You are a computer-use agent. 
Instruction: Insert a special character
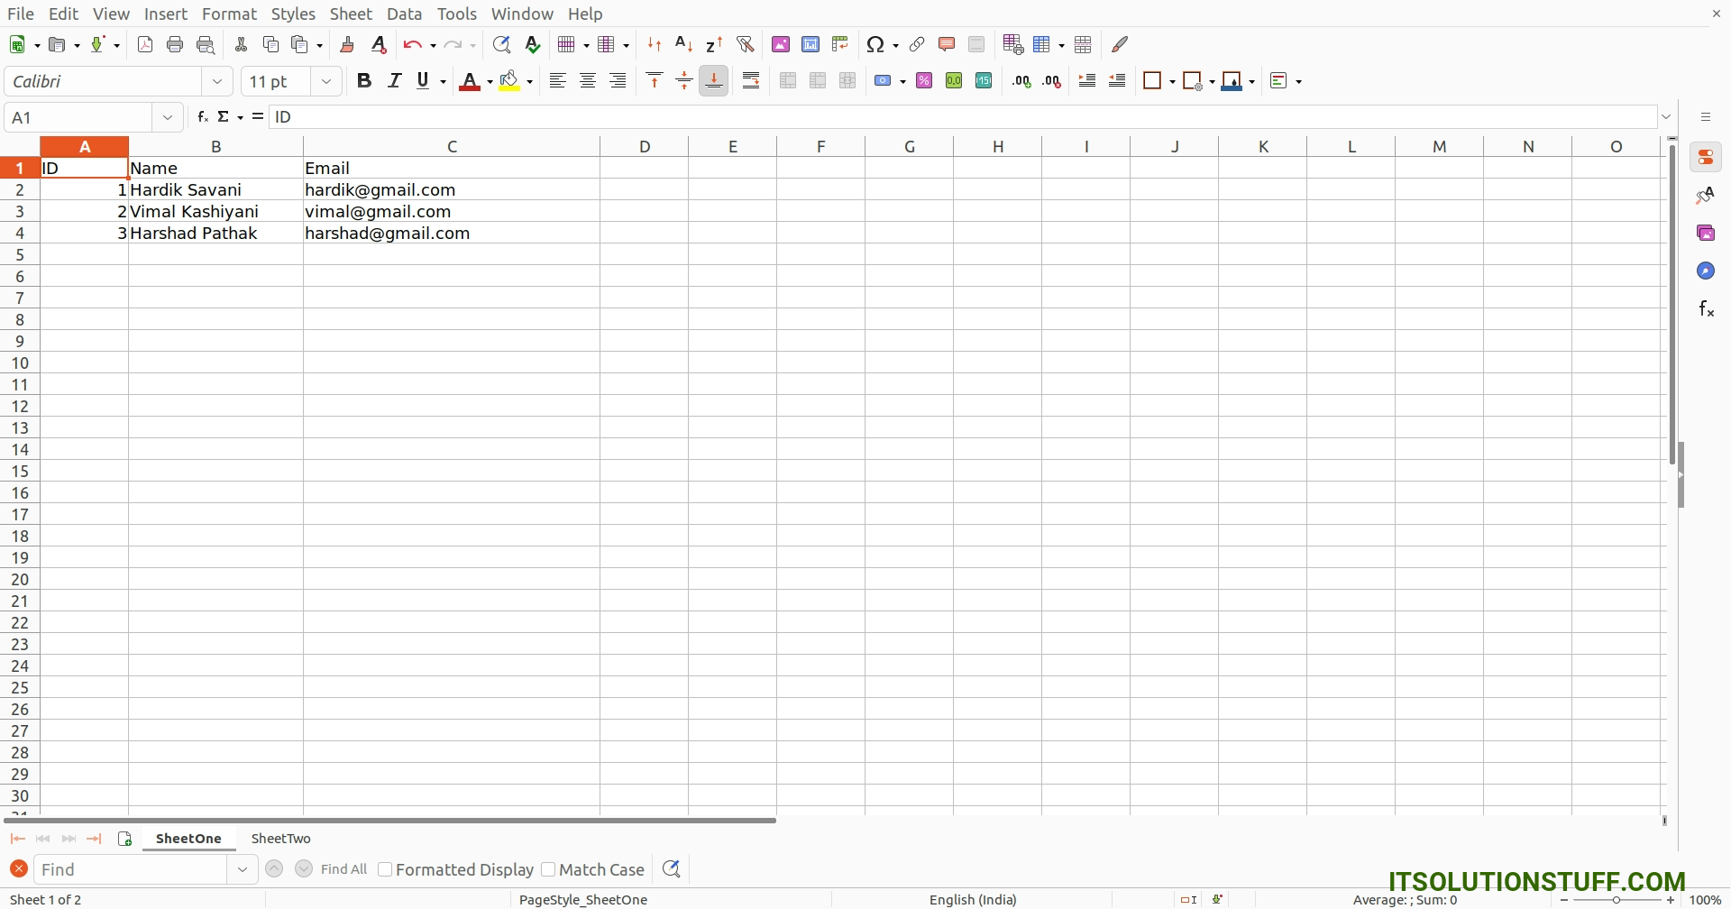point(876,44)
